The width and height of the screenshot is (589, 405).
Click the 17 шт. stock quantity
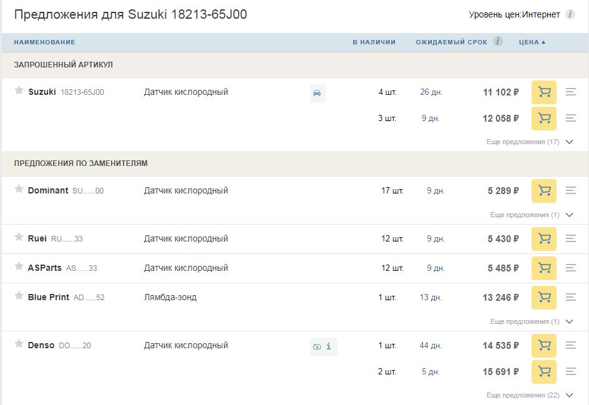(392, 190)
